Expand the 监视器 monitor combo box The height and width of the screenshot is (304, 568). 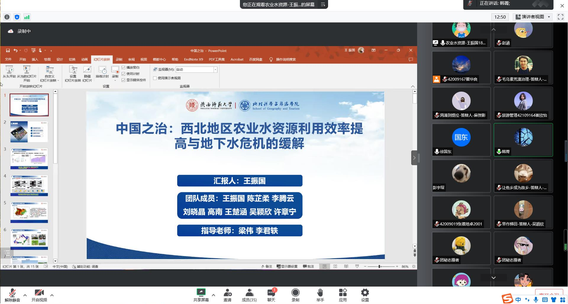(x=215, y=70)
